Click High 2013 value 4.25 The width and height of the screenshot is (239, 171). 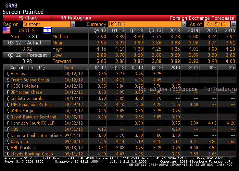(175, 49)
